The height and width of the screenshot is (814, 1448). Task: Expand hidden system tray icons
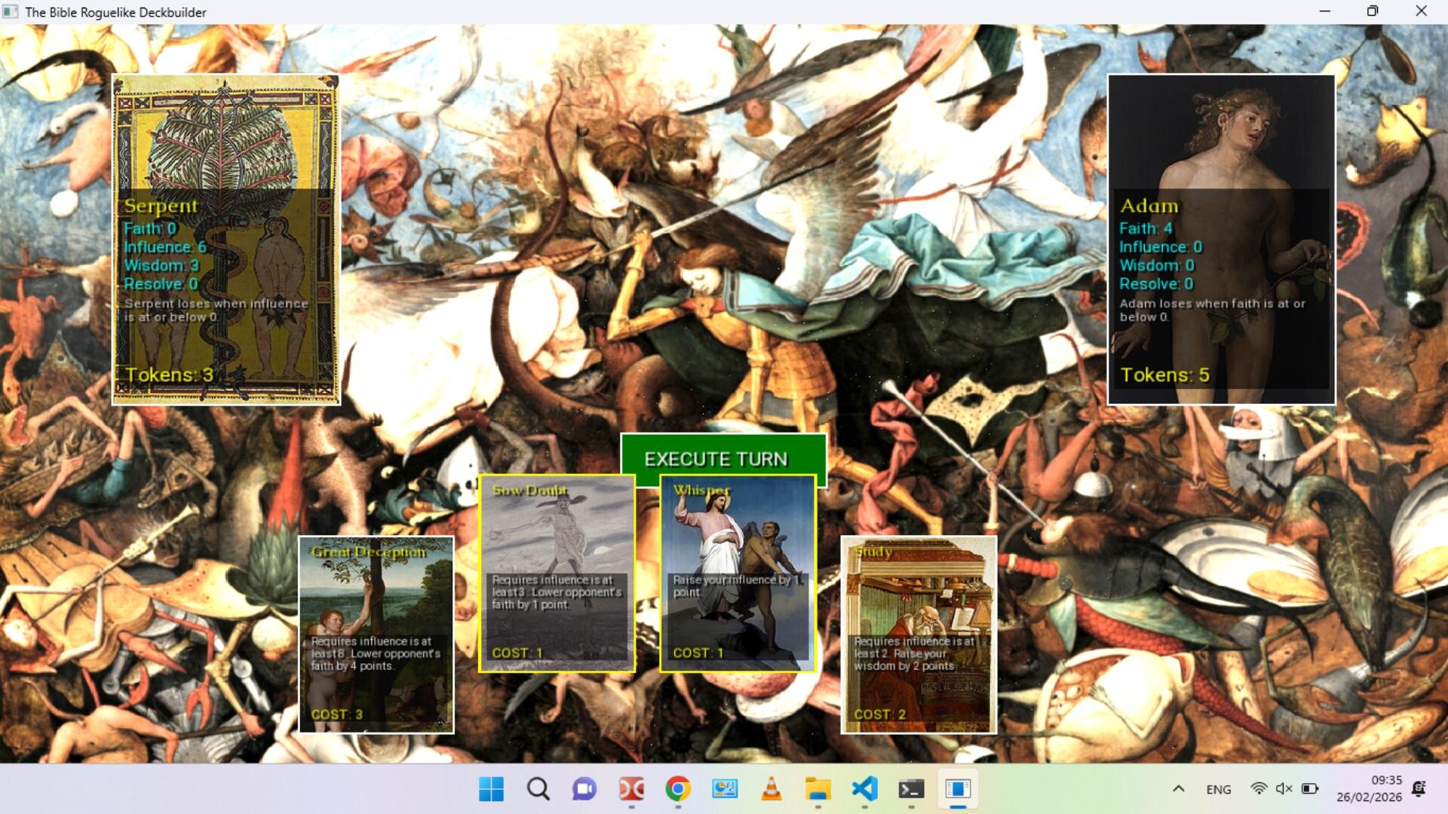[x=1179, y=790]
